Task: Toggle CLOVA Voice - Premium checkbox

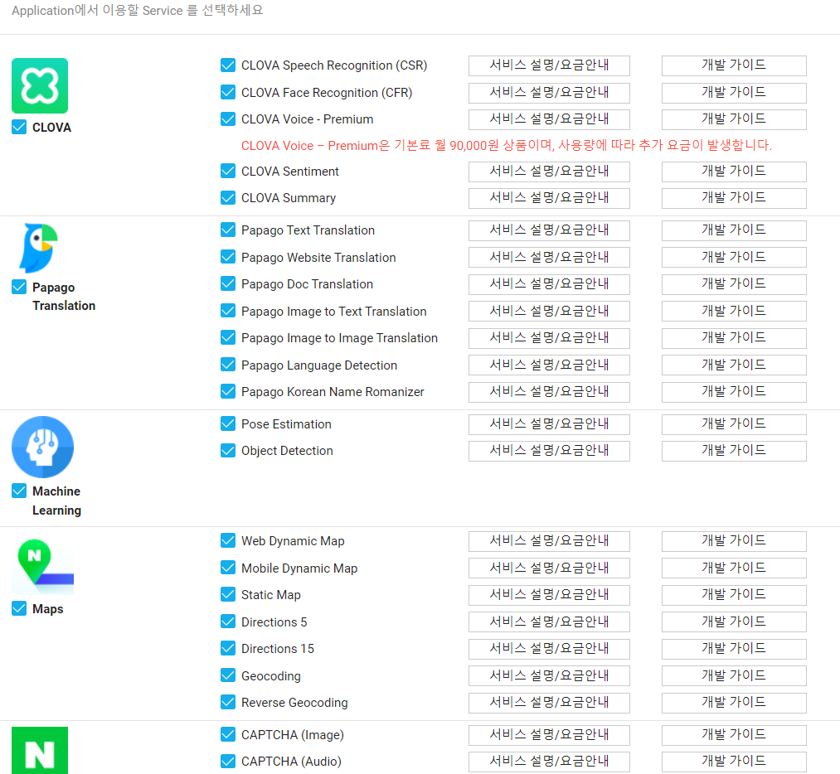Action: click(228, 119)
